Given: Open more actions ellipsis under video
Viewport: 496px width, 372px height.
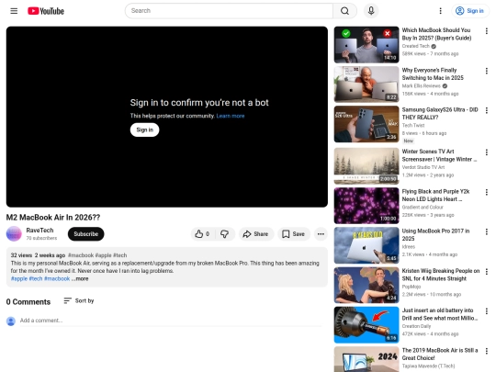Looking at the screenshot, I should pyautogui.click(x=321, y=234).
